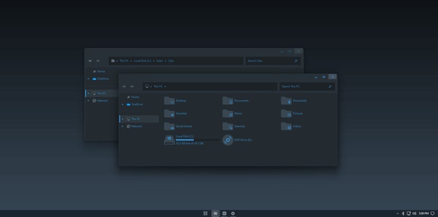This screenshot has width=438, height=217.
Task: Click the search magnifier in Search This PC
Action: coord(329,87)
